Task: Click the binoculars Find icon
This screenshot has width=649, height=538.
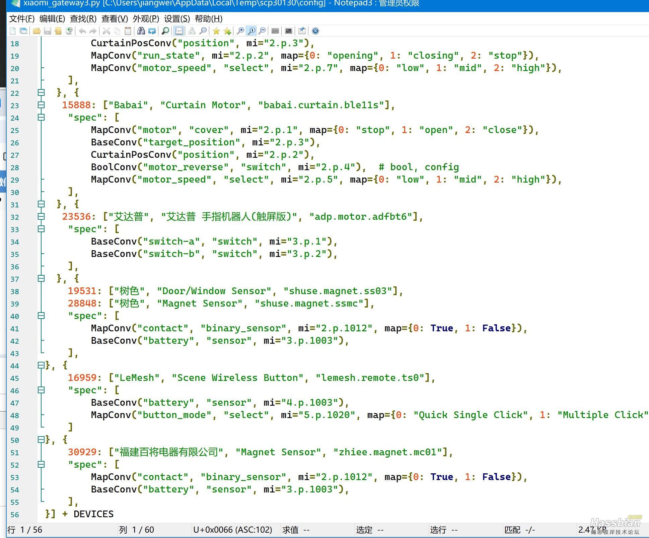Action: (x=141, y=31)
